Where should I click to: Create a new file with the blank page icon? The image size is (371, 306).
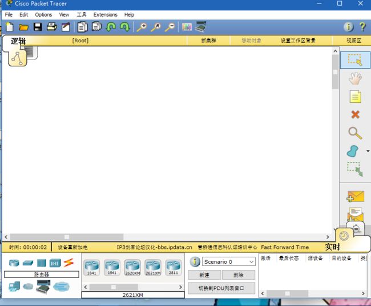pyautogui.click(x=10, y=27)
